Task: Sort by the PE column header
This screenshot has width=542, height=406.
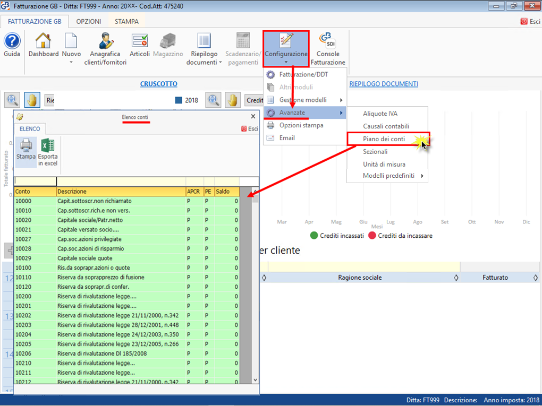Action: pos(209,192)
